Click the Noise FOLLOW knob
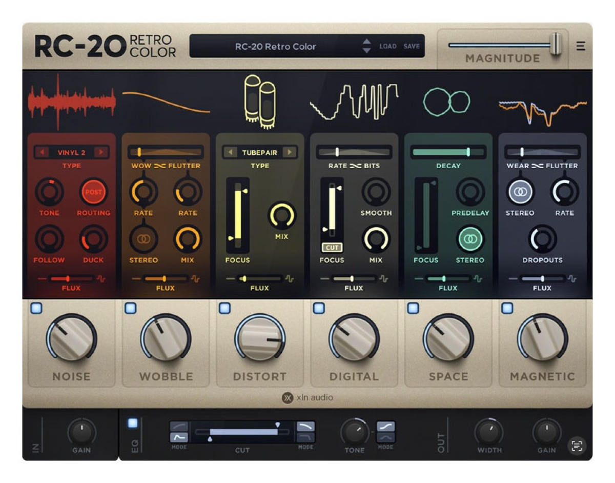The height and width of the screenshot is (483, 615). coord(49,239)
